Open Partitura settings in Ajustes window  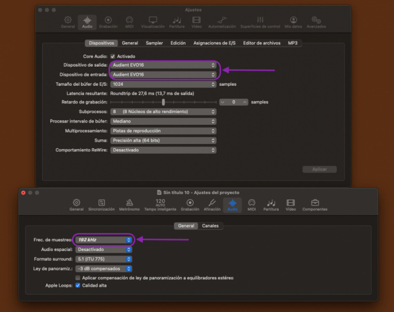(177, 22)
